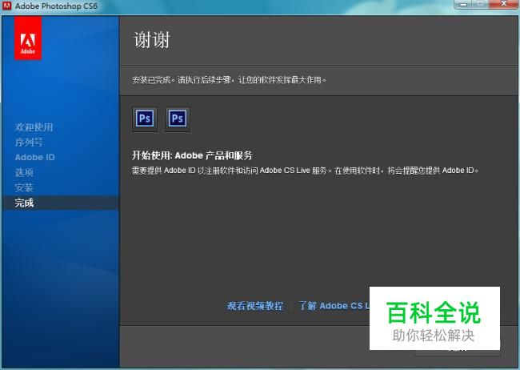
Task: Maximize the Photoshop installer window
Action: point(480,4)
